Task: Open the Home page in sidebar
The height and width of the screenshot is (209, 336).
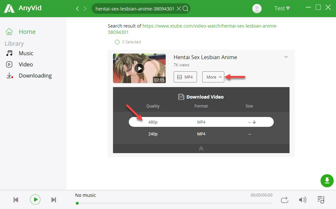Action: click(27, 32)
